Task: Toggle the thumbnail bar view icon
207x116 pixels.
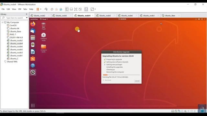Action: pos(71,9)
